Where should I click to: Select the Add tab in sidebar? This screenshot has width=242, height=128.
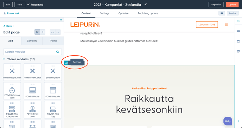tap(11, 41)
